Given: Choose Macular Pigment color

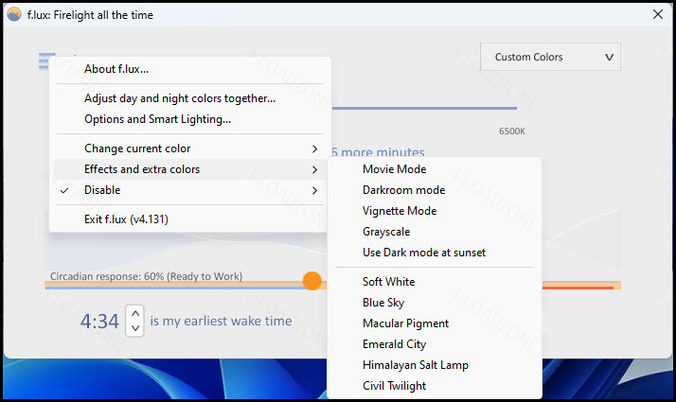Looking at the screenshot, I should pos(435,323).
